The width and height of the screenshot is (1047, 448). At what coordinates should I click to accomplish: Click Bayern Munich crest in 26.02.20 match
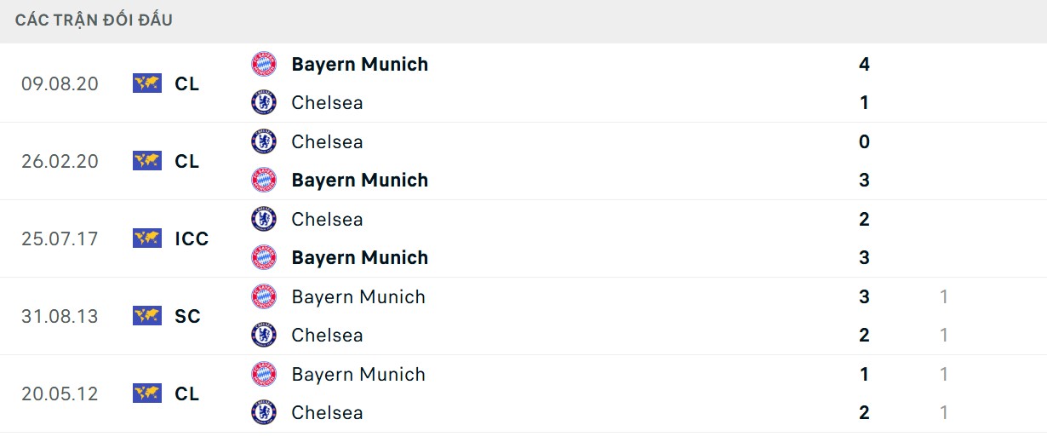264,180
